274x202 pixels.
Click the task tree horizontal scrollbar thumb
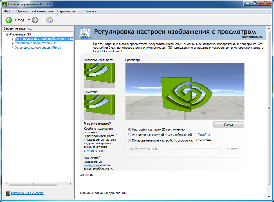click(33, 184)
